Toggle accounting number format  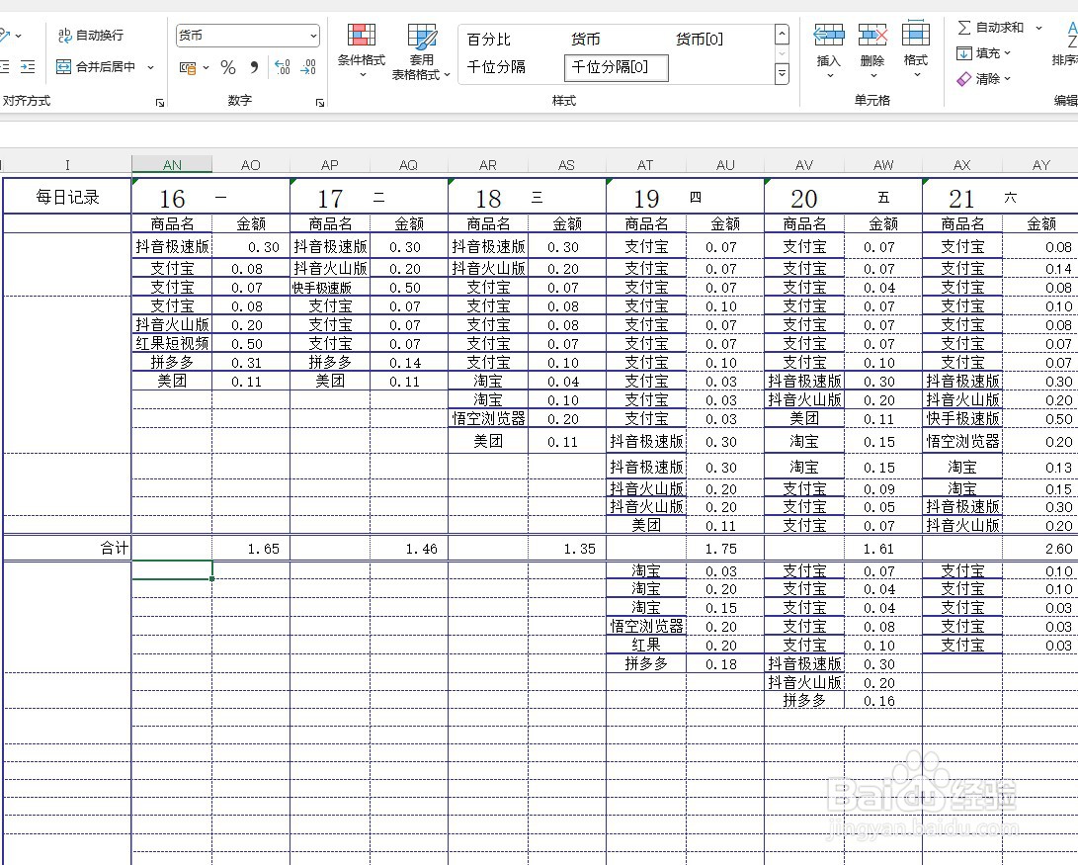[x=187, y=67]
